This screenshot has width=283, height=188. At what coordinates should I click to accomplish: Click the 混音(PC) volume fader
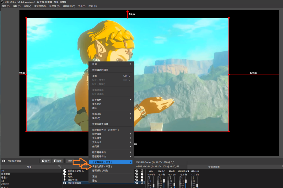click(x=164, y=181)
